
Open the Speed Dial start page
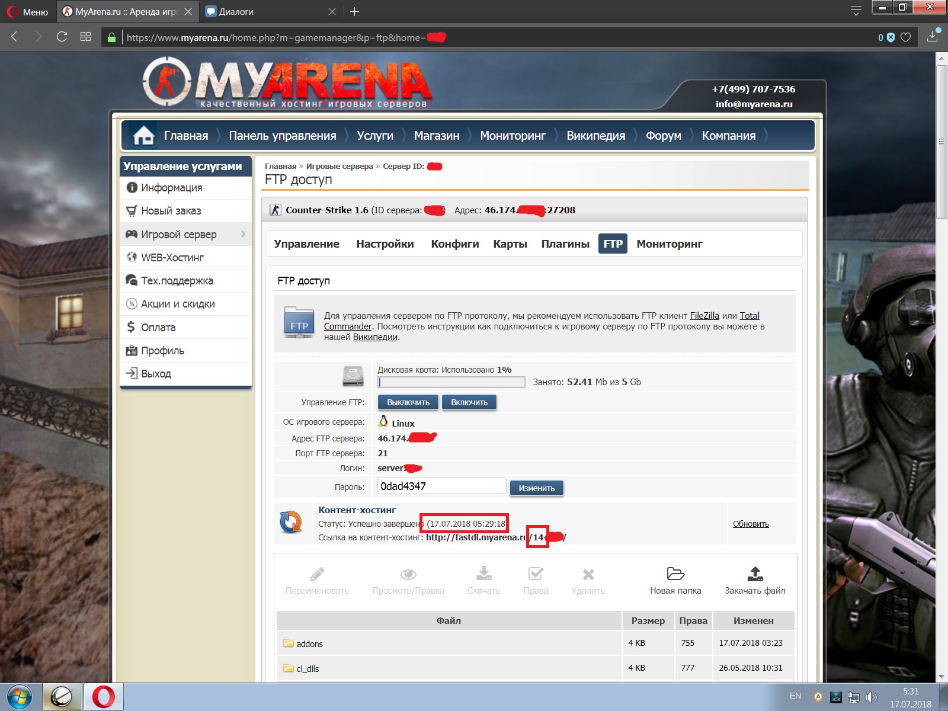(x=85, y=37)
